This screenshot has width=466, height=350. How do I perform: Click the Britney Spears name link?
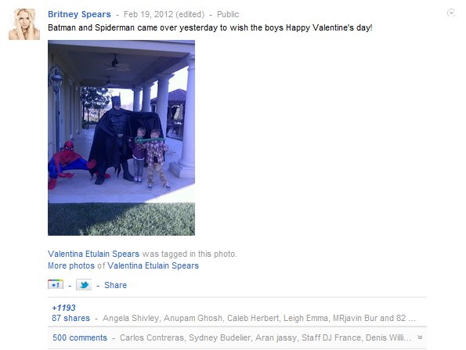point(79,14)
